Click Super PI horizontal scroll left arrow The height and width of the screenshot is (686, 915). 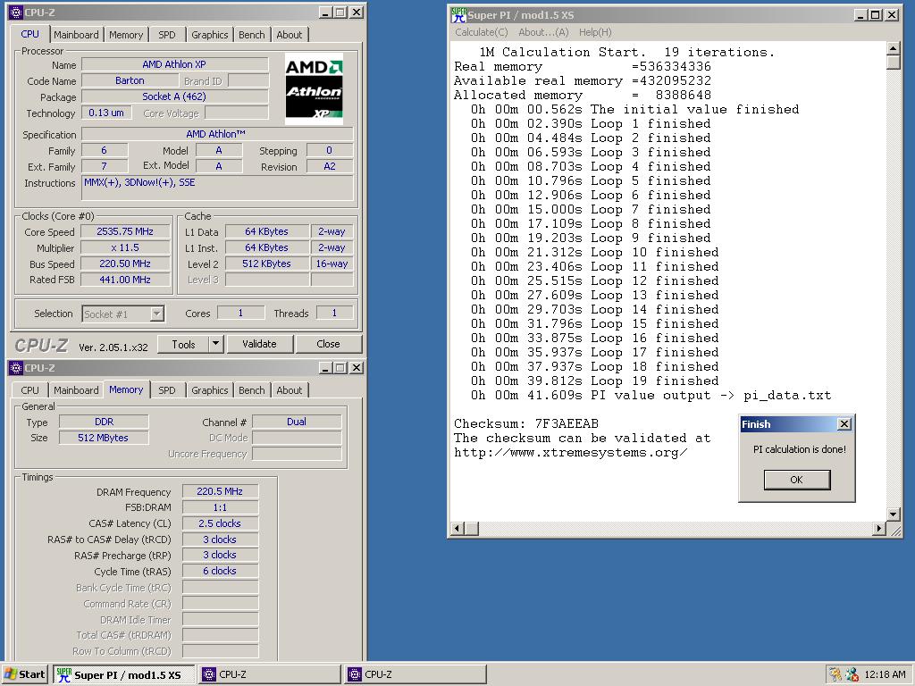458,529
